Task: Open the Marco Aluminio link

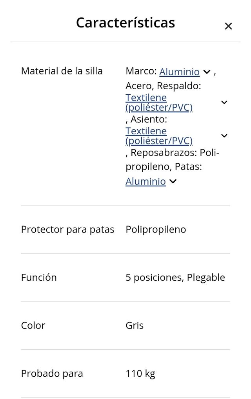Action: pos(179,72)
